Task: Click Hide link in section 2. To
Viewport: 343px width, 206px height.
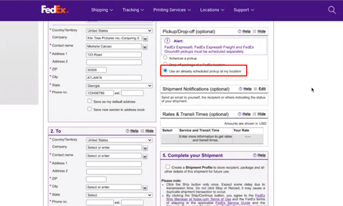Action: click(149, 131)
